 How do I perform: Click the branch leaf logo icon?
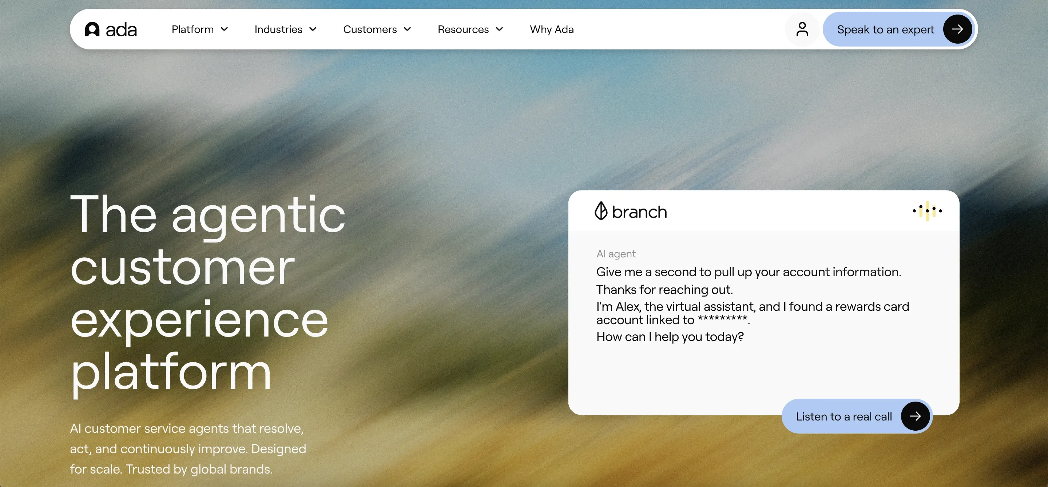(601, 211)
